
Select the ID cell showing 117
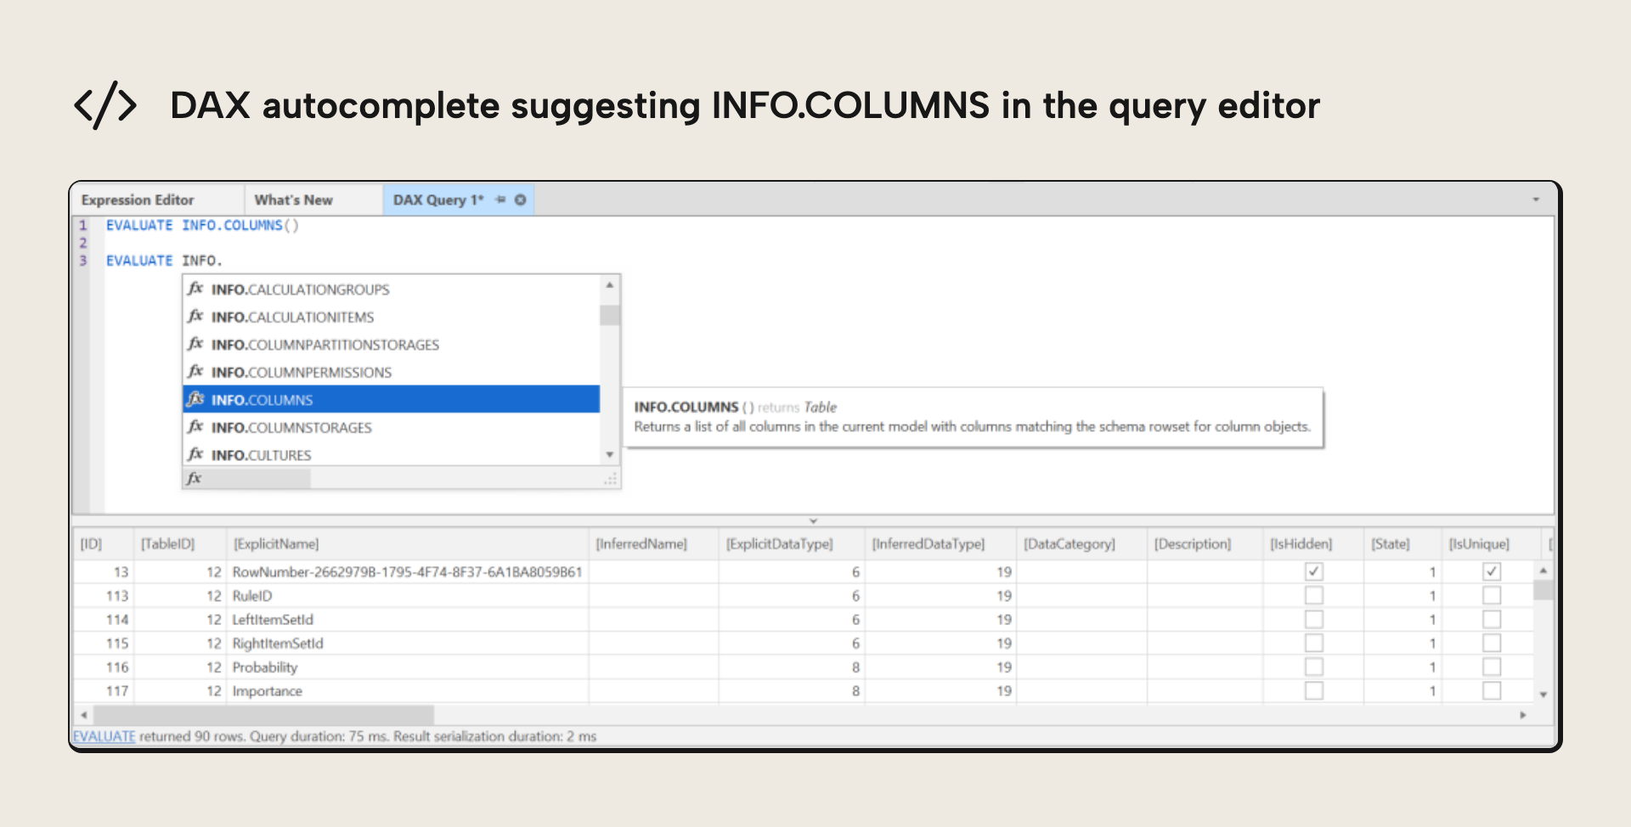tap(103, 690)
